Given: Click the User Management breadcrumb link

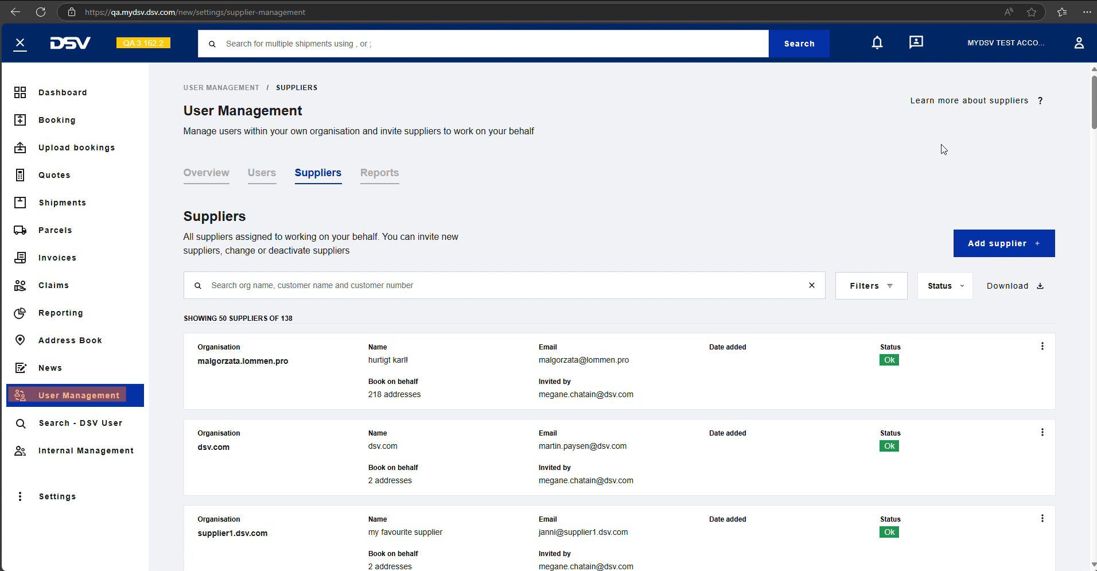Looking at the screenshot, I should tap(221, 88).
